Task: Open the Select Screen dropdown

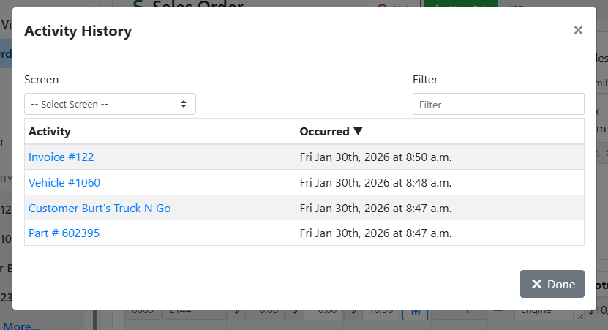Action: click(110, 104)
